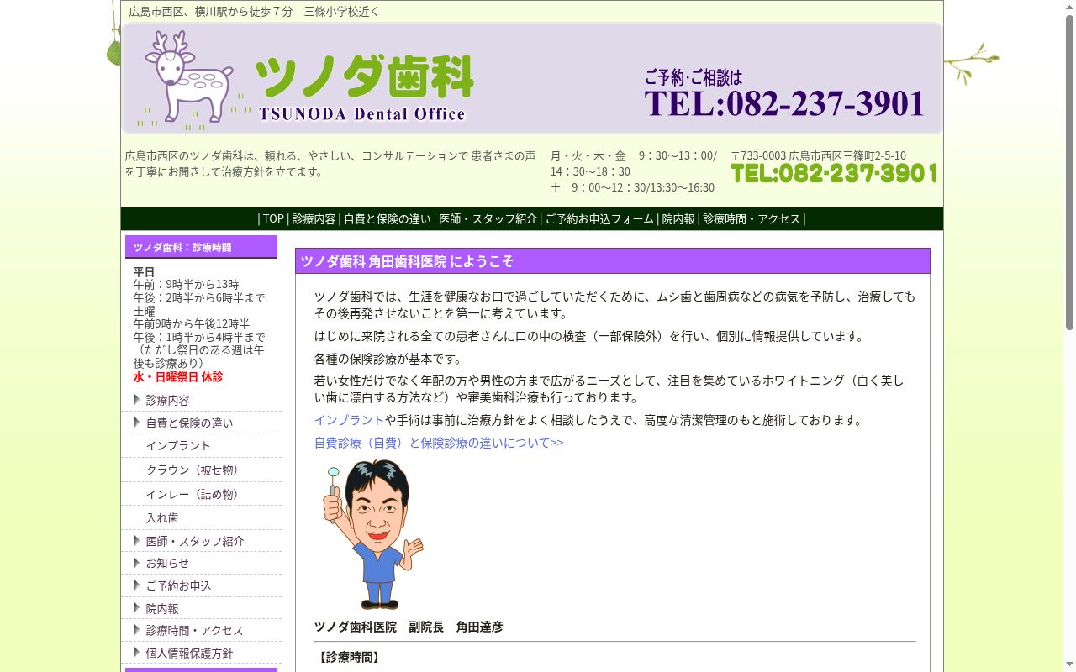Click the arrow beside sidebar 医師・スタッフ紹介
Image resolution: width=1076 pixels, height=672 pixels.
pyautogui.click(x=136, y=541)
